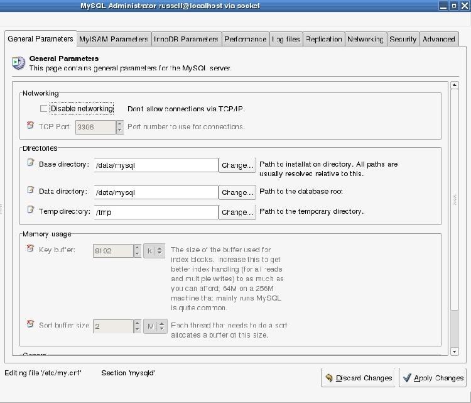471x403 pixels.
Task: Click the Temp directory edit icon
Action: coord(30,210)
